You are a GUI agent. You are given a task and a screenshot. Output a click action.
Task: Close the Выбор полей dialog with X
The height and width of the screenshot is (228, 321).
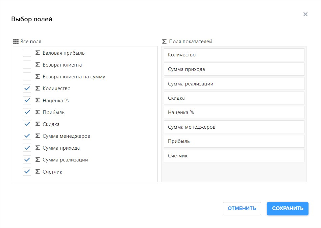click(305, 14)
